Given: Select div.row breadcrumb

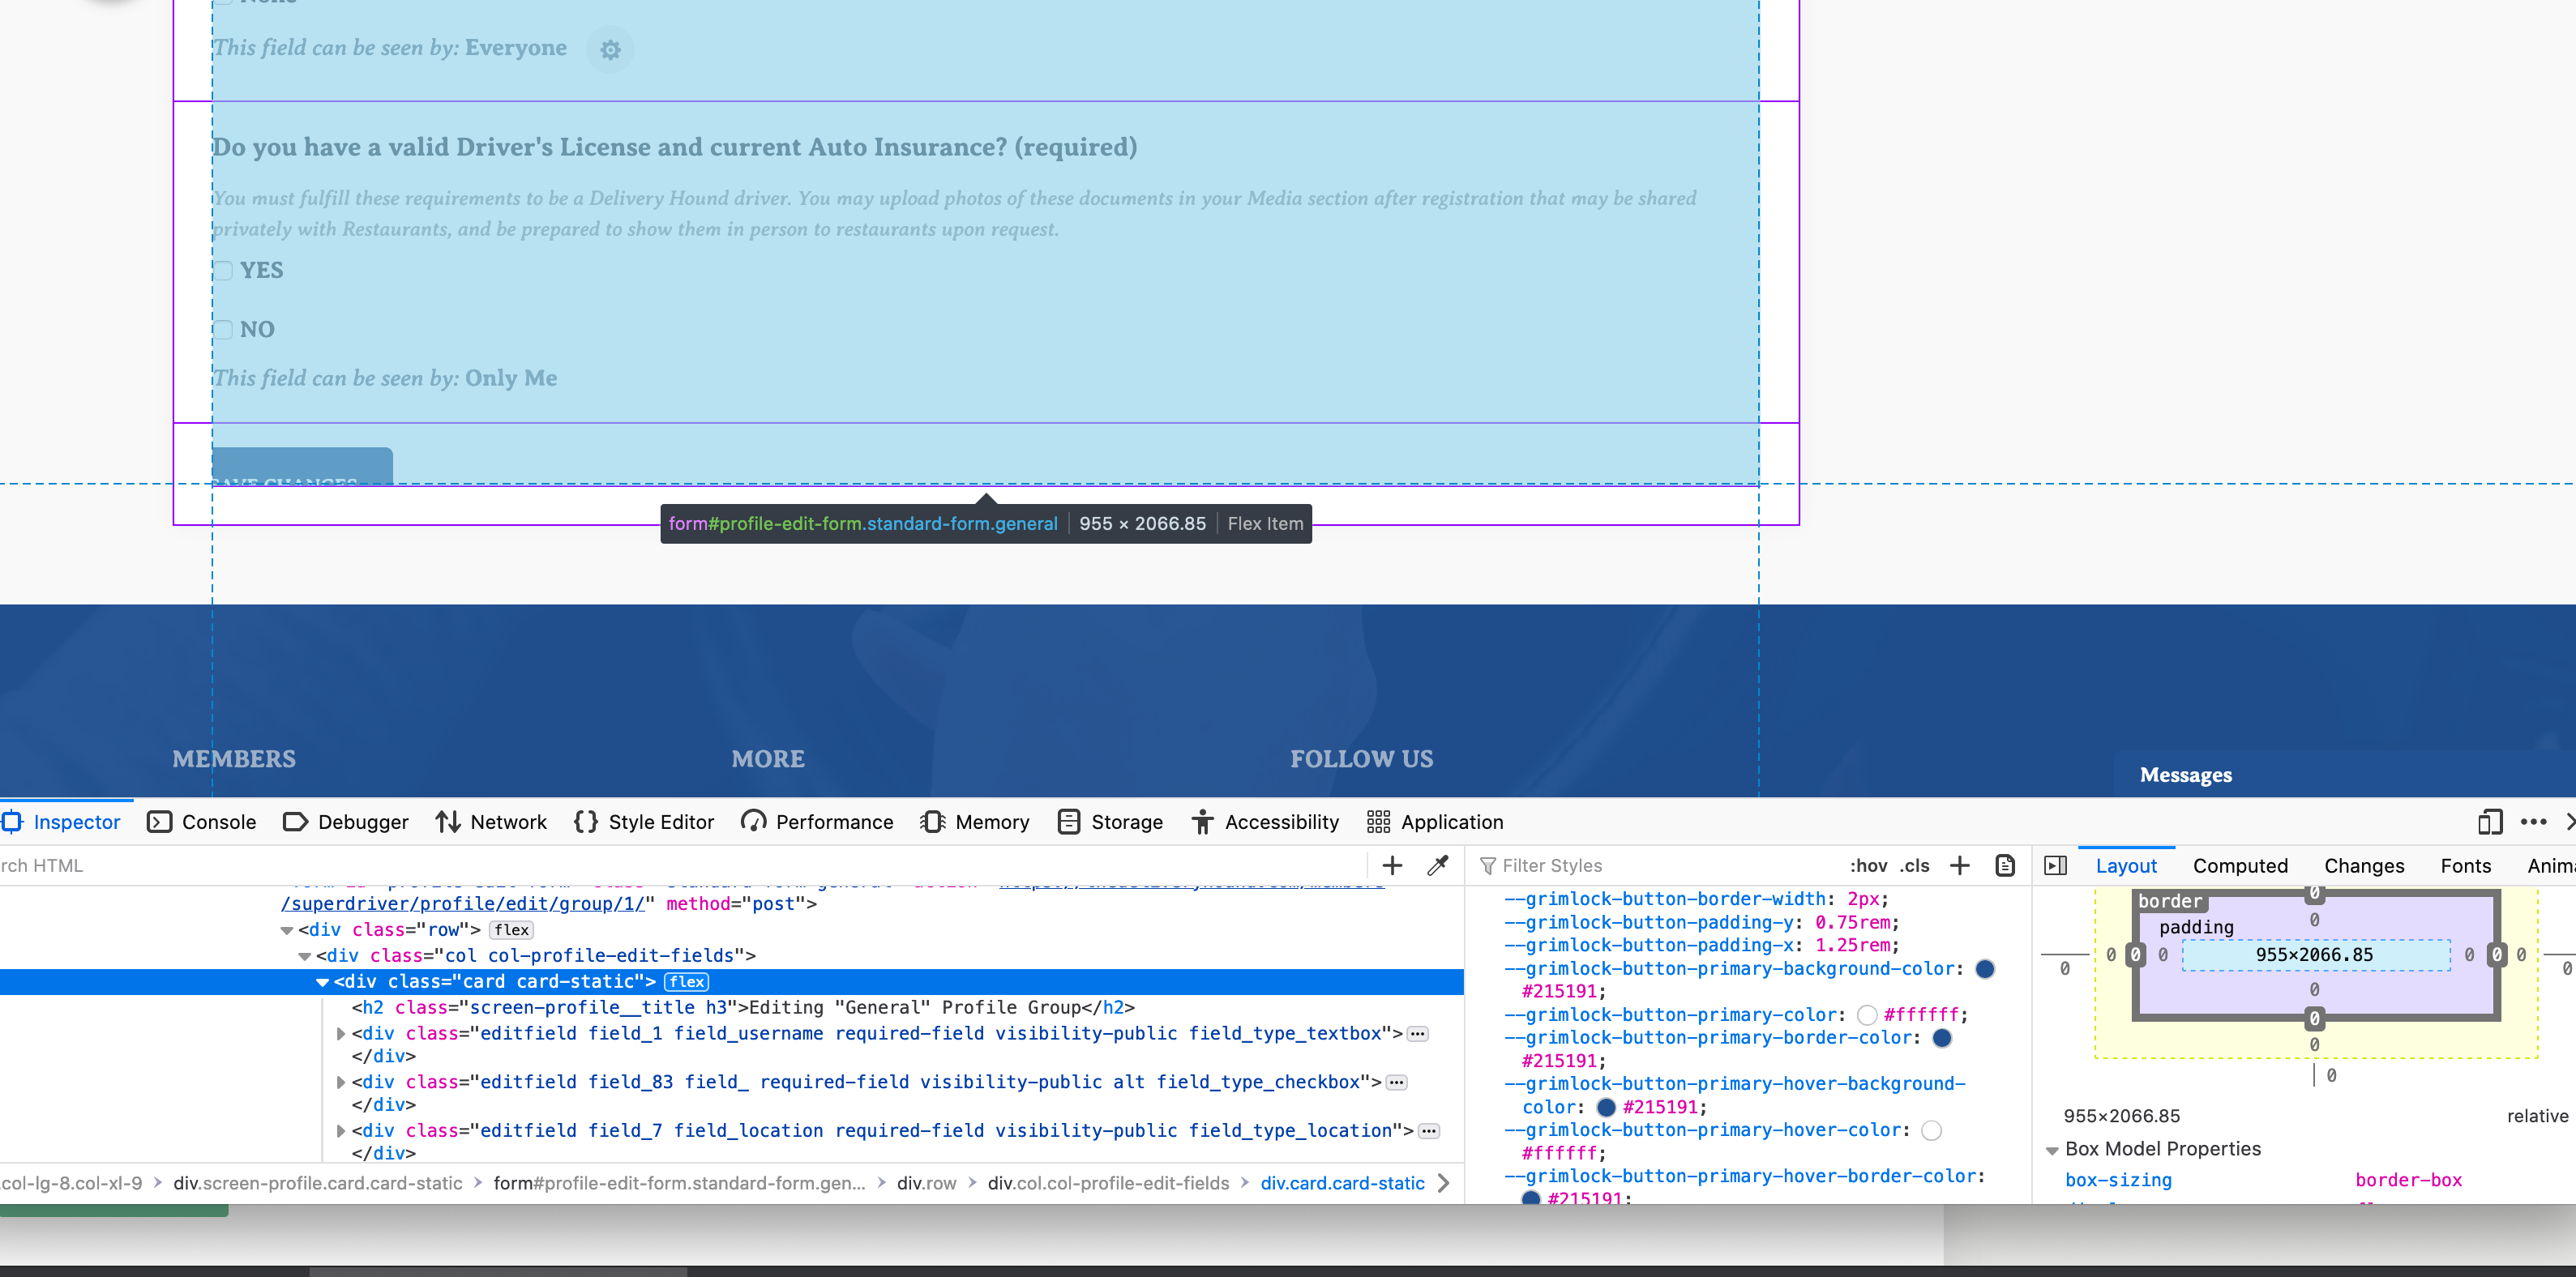Looking at the screenshot, I should (926, 1183).
